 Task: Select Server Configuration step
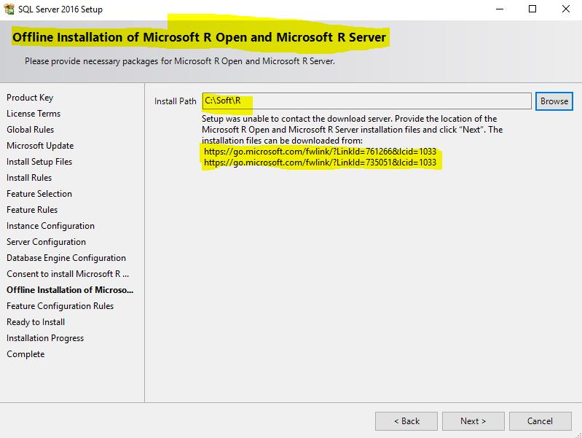pyautogui.click(x=46, y=242)
